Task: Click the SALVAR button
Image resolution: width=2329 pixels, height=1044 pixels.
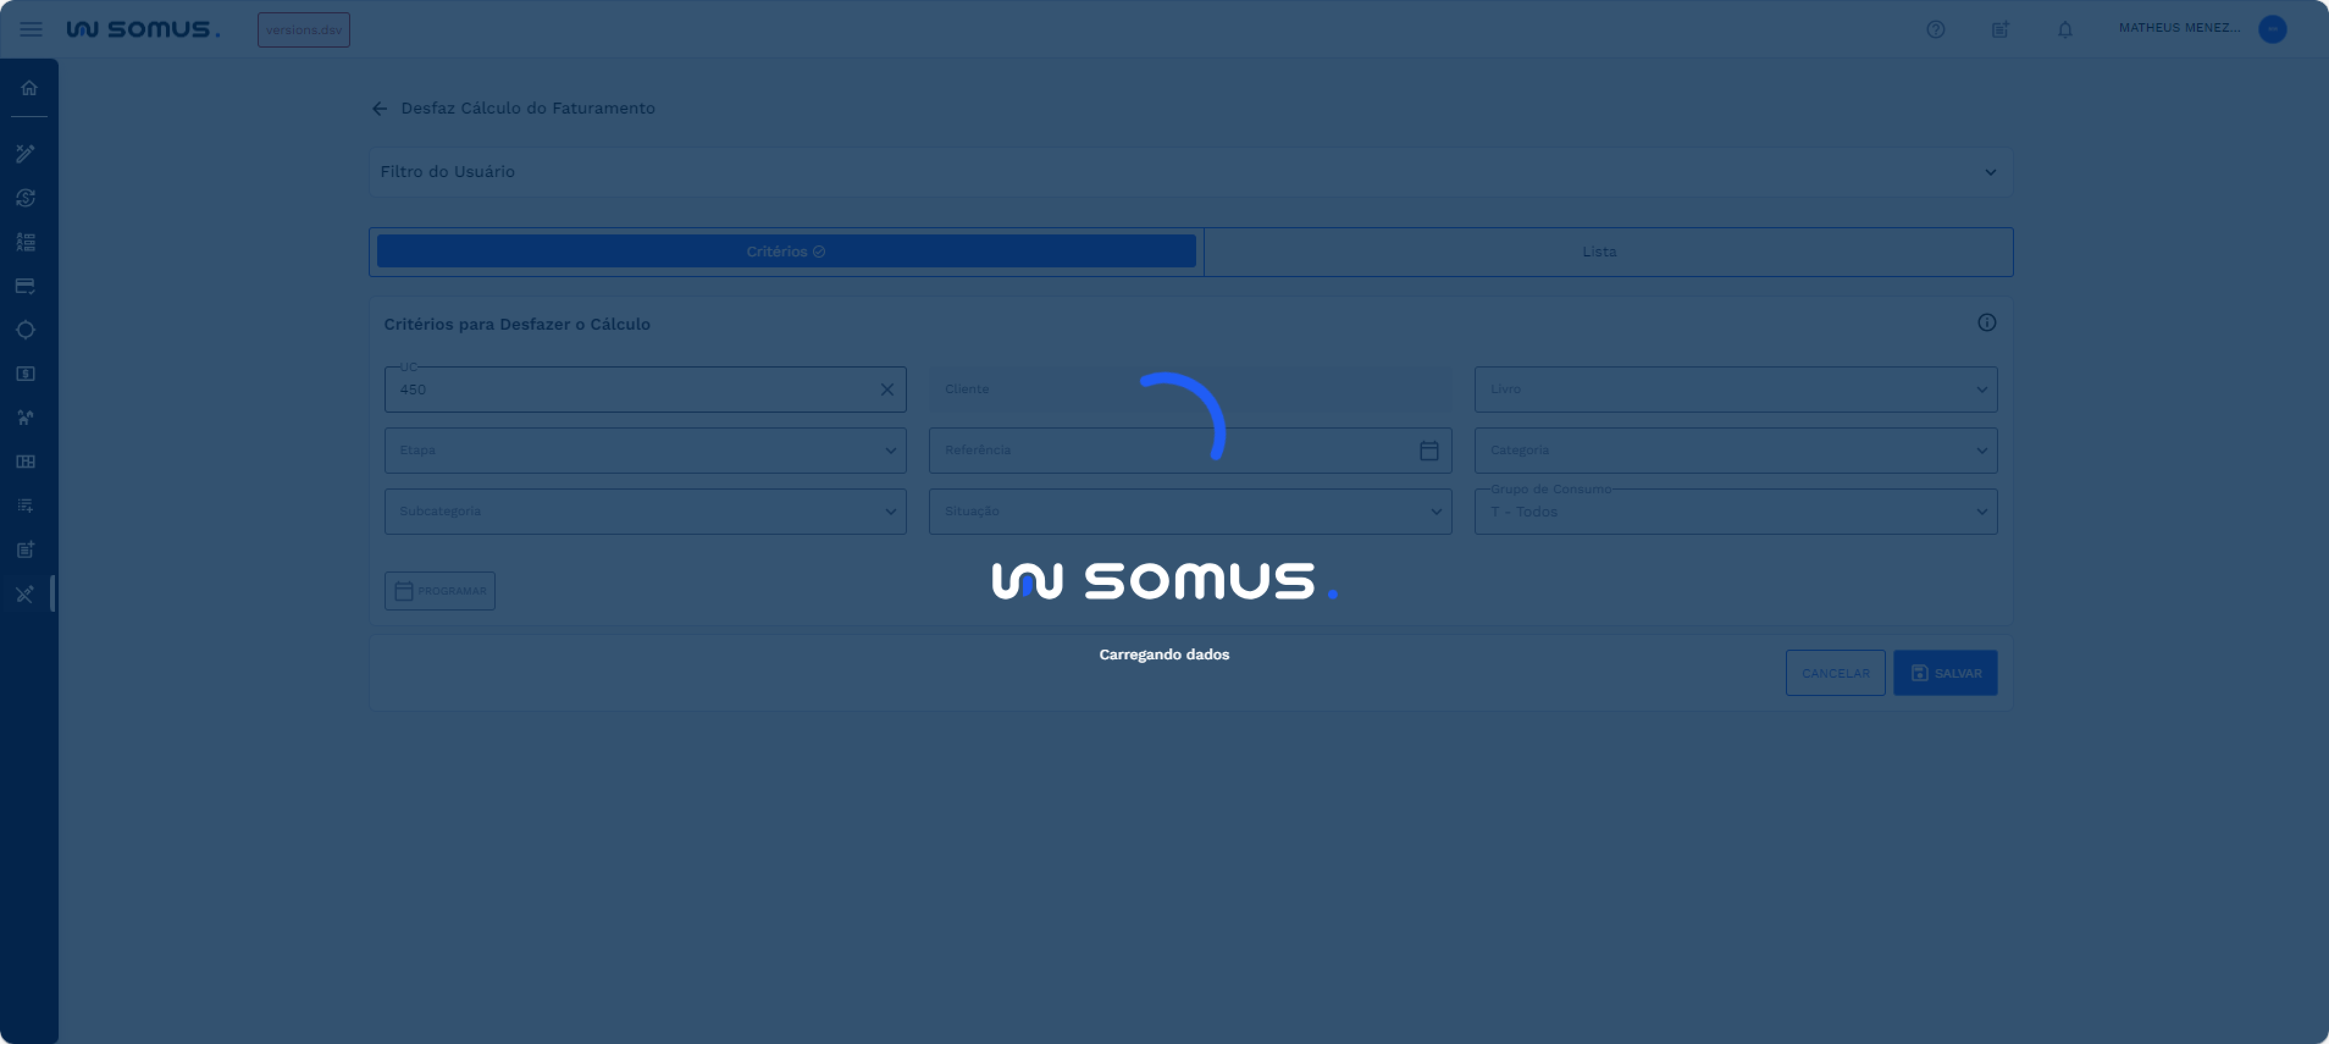Action: [1944, 673]
